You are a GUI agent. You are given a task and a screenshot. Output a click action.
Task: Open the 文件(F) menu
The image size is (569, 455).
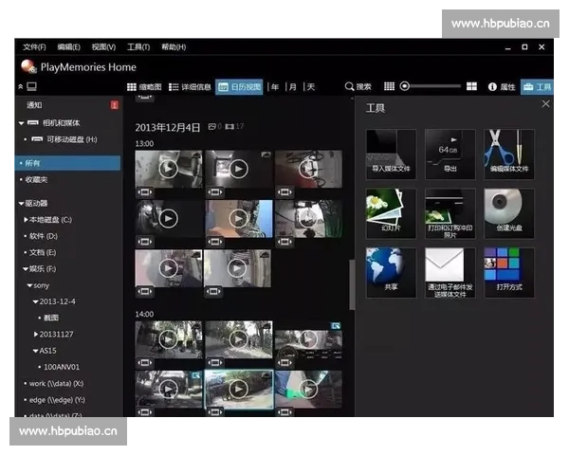coord(34,46)
